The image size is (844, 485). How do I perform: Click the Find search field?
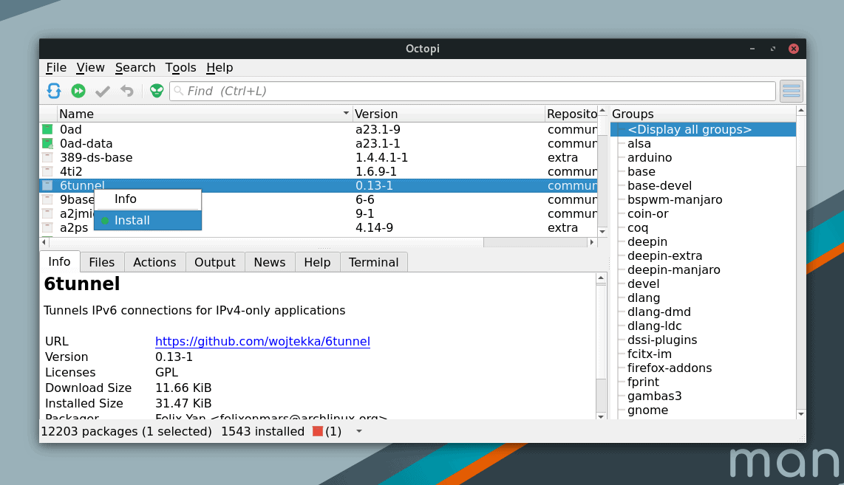pyautogui.click(x=473, y=91)
